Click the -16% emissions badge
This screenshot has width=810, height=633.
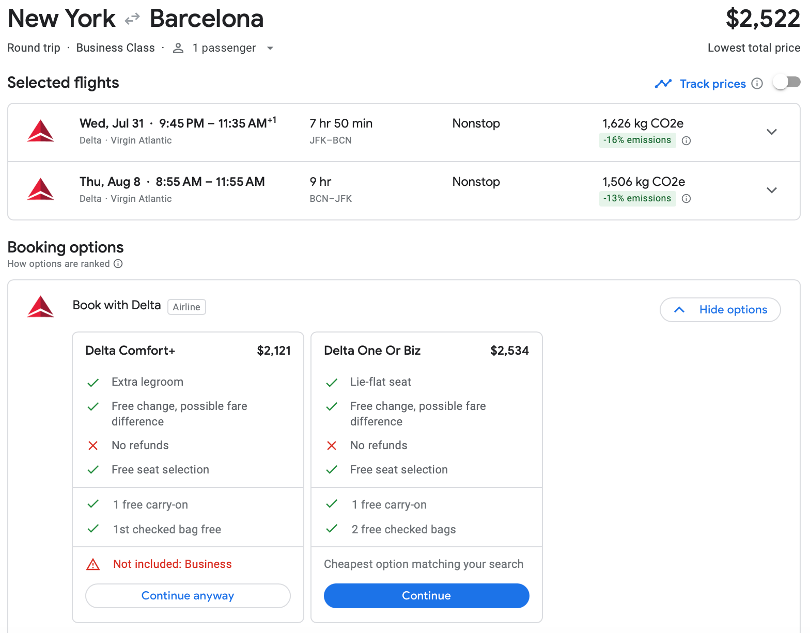(x=637, y=140)
